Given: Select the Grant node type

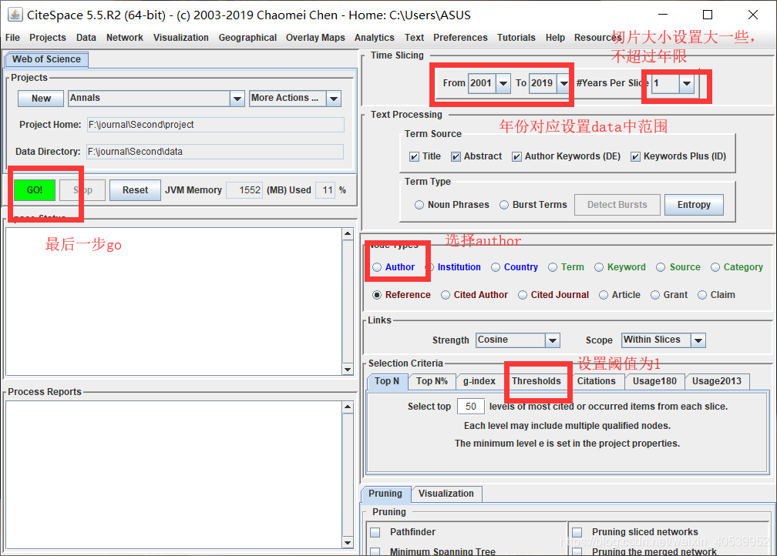Looking at the screenshot, I should point(655,295).
